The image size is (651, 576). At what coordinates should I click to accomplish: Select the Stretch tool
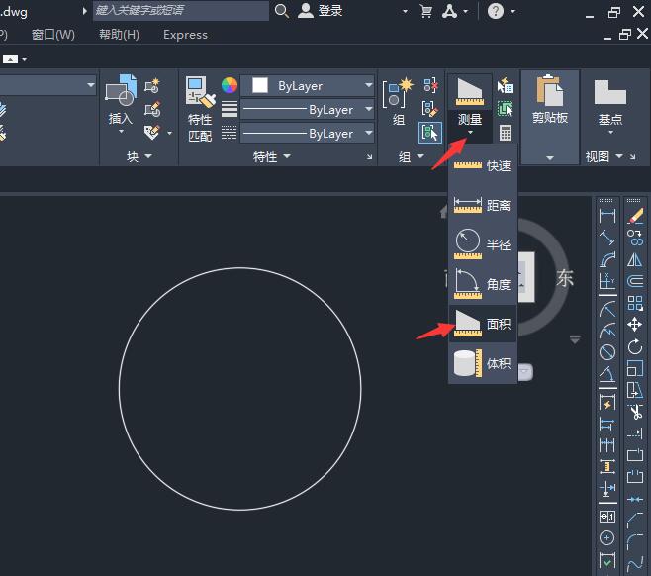tap(635, 390)
